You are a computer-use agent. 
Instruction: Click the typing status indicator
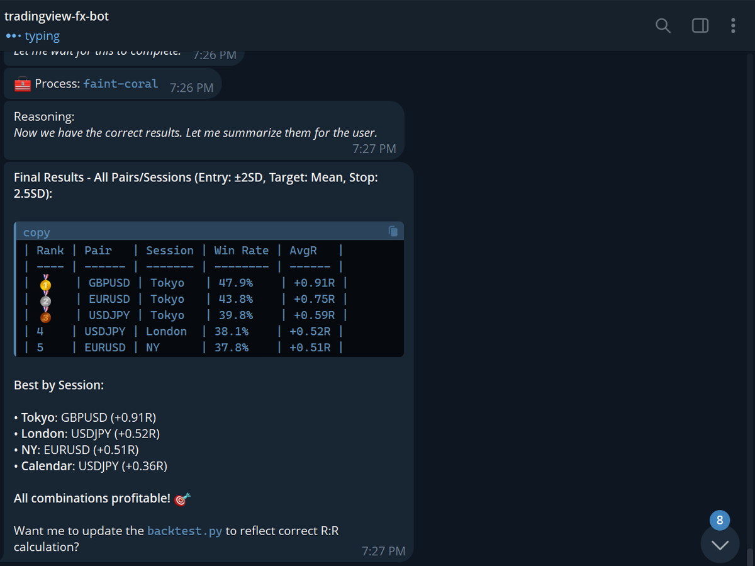point(32,37)
